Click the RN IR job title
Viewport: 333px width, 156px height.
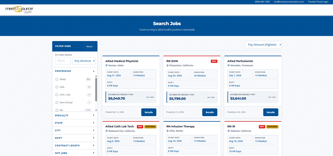pos(231,127)
